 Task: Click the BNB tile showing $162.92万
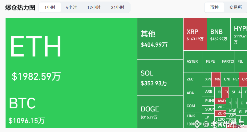coord(219,34)
